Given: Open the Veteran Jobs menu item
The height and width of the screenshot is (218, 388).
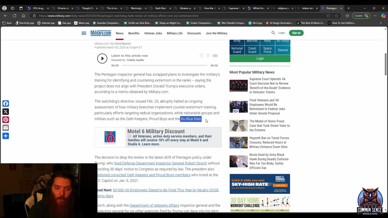Looking at the screenshot, I should (x=153, y=33).
